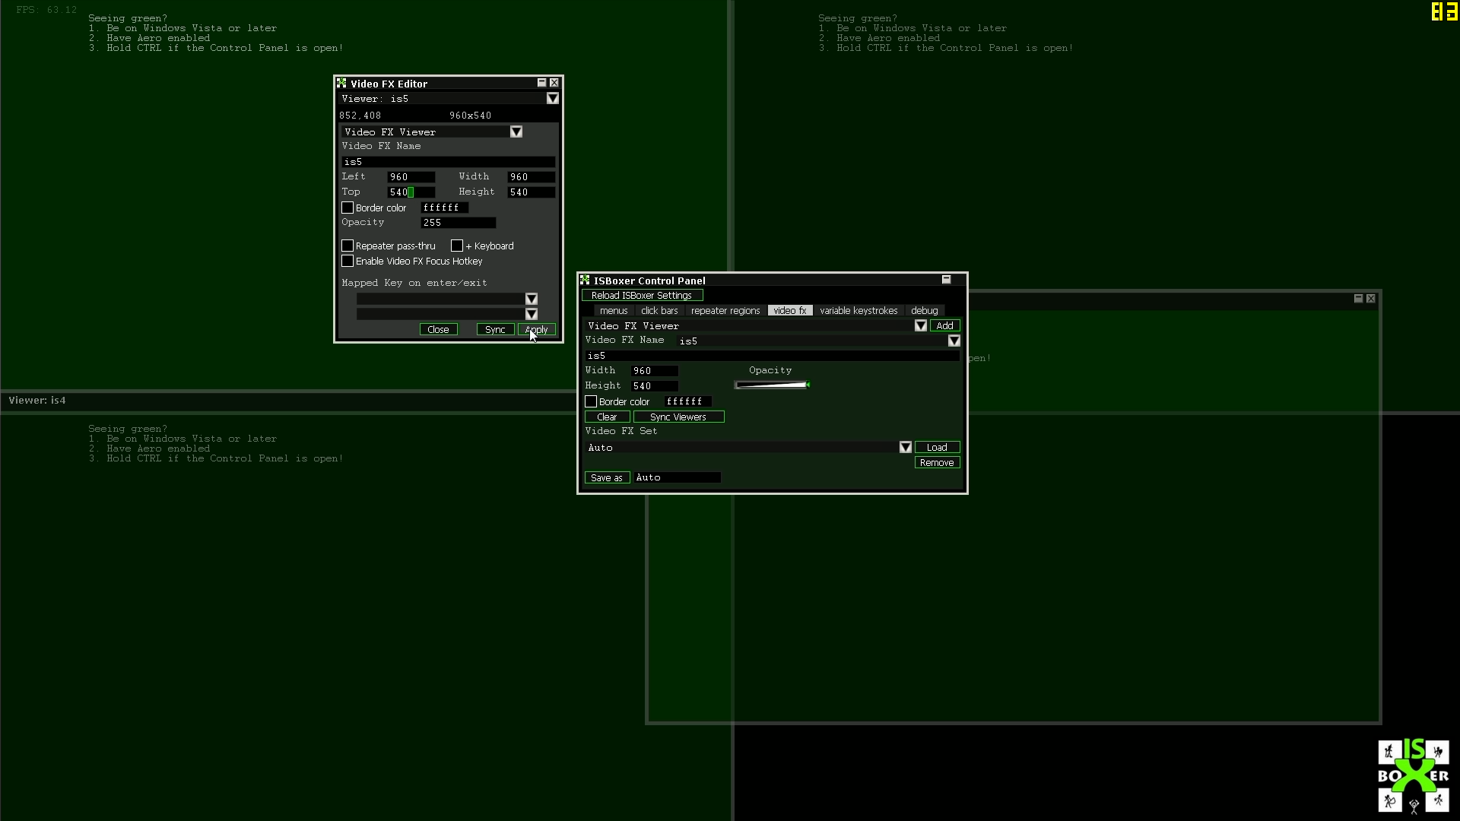Click the Save as name field Auto
Image resolution: width=1460 pixels, height=821 pixels.
(x=678, y=477)
